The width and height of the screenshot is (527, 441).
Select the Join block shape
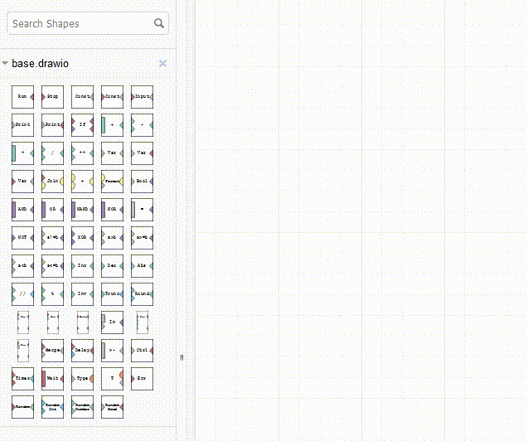[x=52, y=182]
